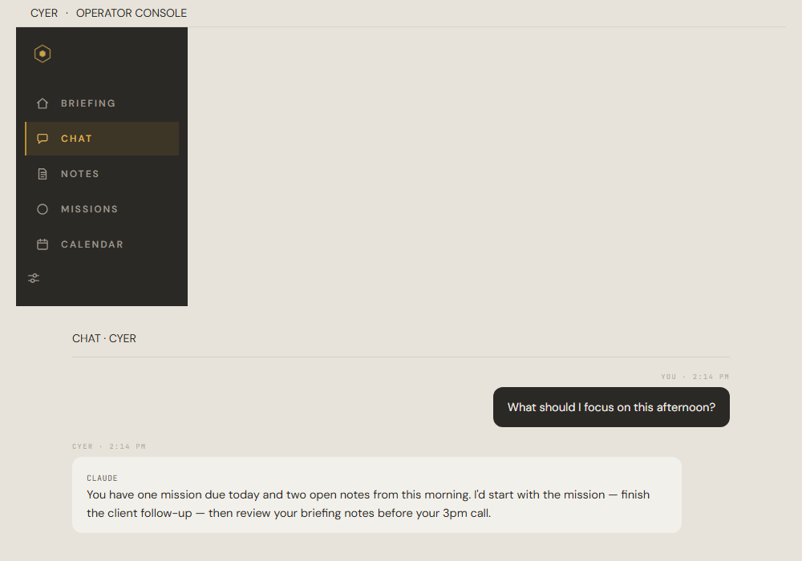Click the gold hexagon logo in sidebar
Viewport: 802px width, 561px height.
tap(43, 54)
